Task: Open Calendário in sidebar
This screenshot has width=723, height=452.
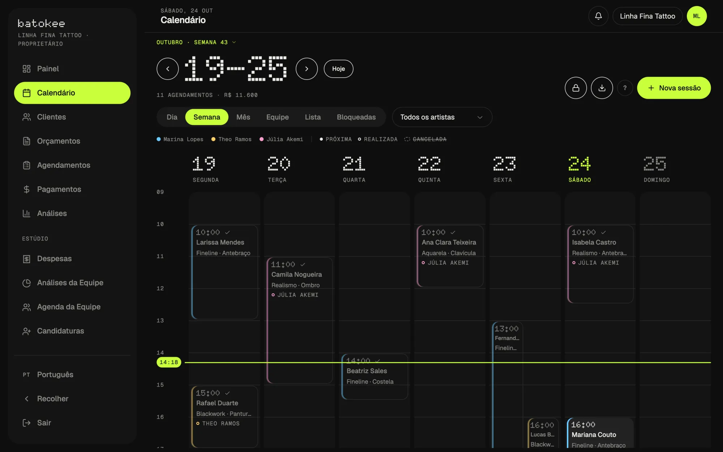Action: click(72, 93)
